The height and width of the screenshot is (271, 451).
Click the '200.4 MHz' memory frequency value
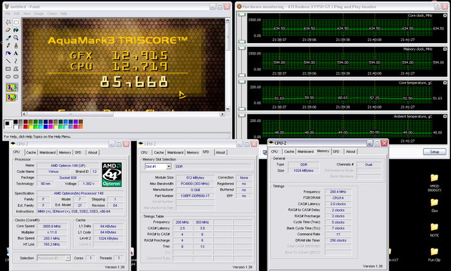click(x=338, y=191)
